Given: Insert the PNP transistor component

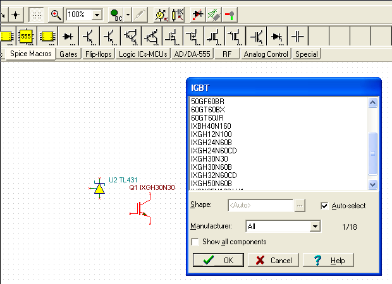Looking at the screenshot, I should click(110, 37).
